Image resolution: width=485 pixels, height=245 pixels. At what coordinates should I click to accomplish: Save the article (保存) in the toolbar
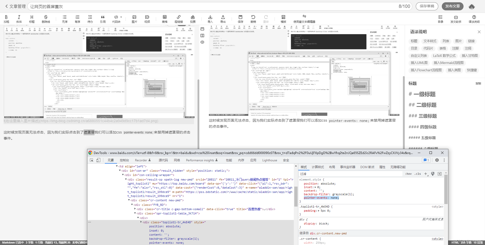tap(240, 19)
